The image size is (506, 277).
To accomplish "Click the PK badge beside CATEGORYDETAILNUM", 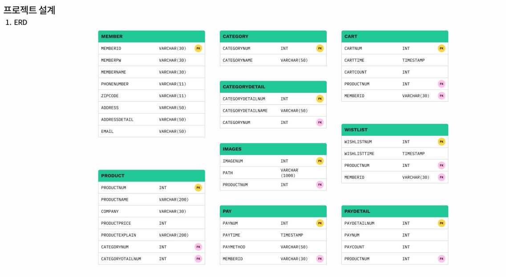I will coord(320,99).
